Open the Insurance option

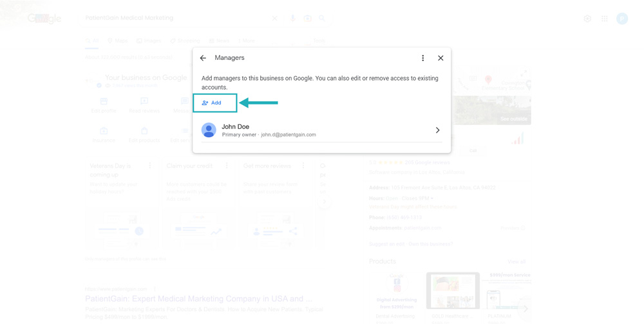pos(104,135)
